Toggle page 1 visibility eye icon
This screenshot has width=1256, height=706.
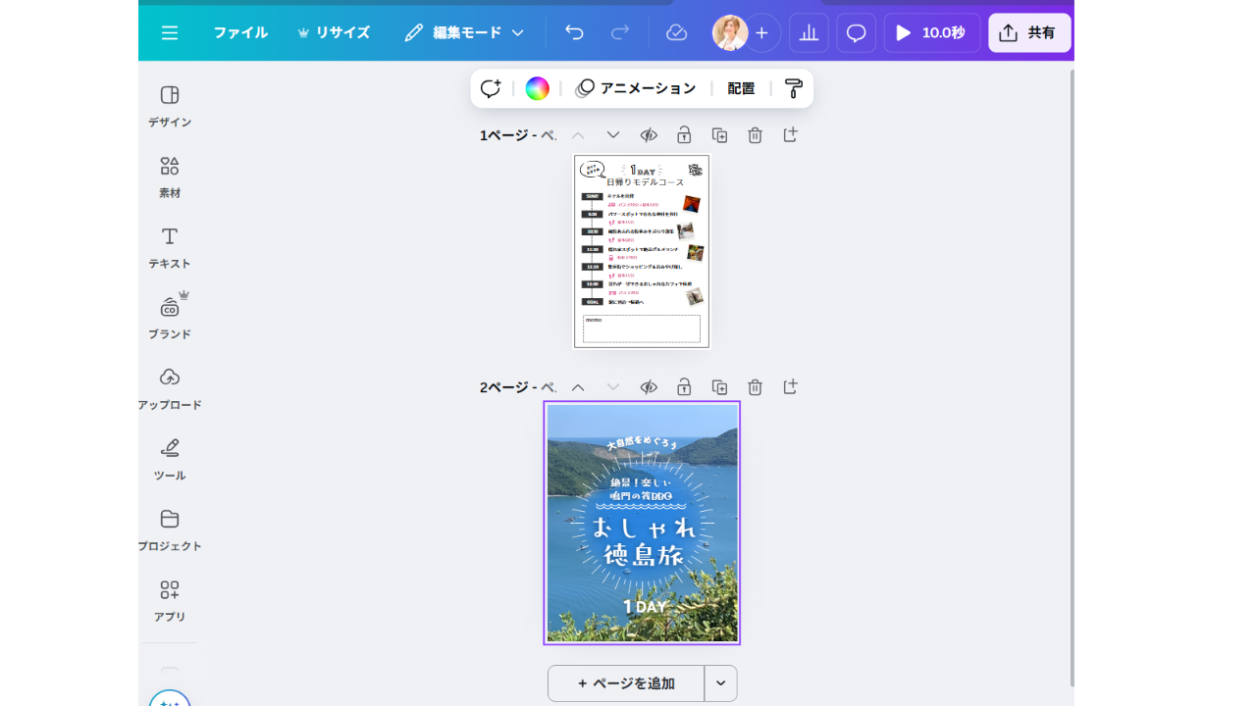649,135
